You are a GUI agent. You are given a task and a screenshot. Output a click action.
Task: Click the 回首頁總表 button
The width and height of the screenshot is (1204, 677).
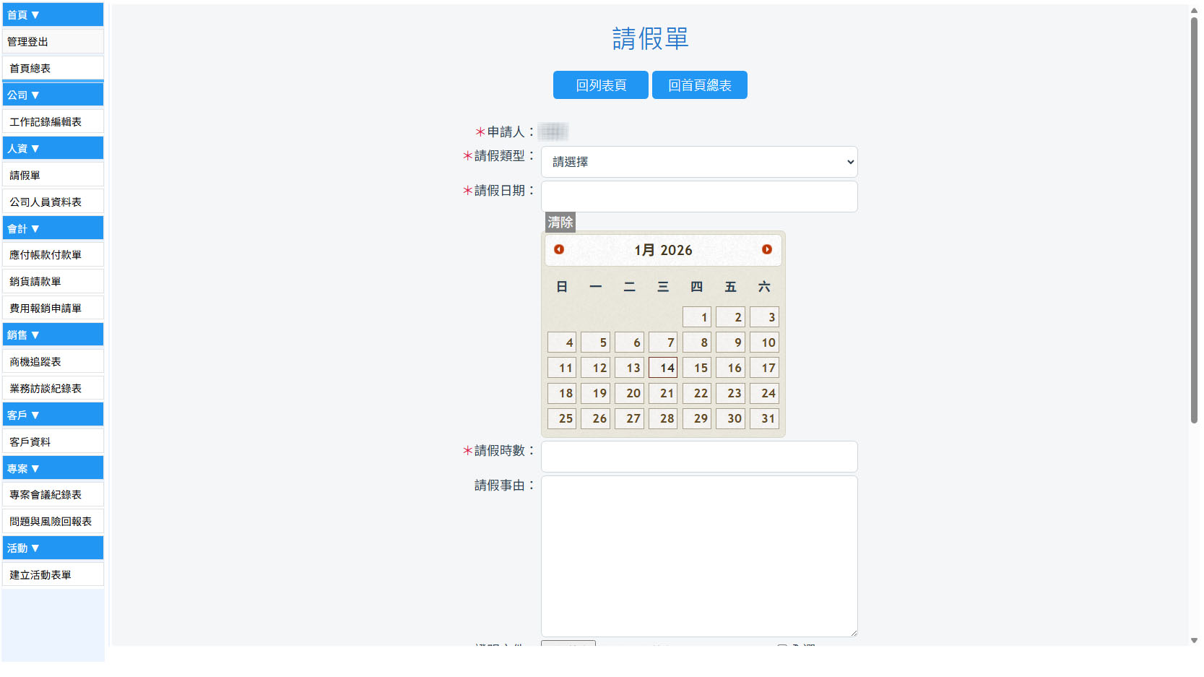(x=700, y=85)
